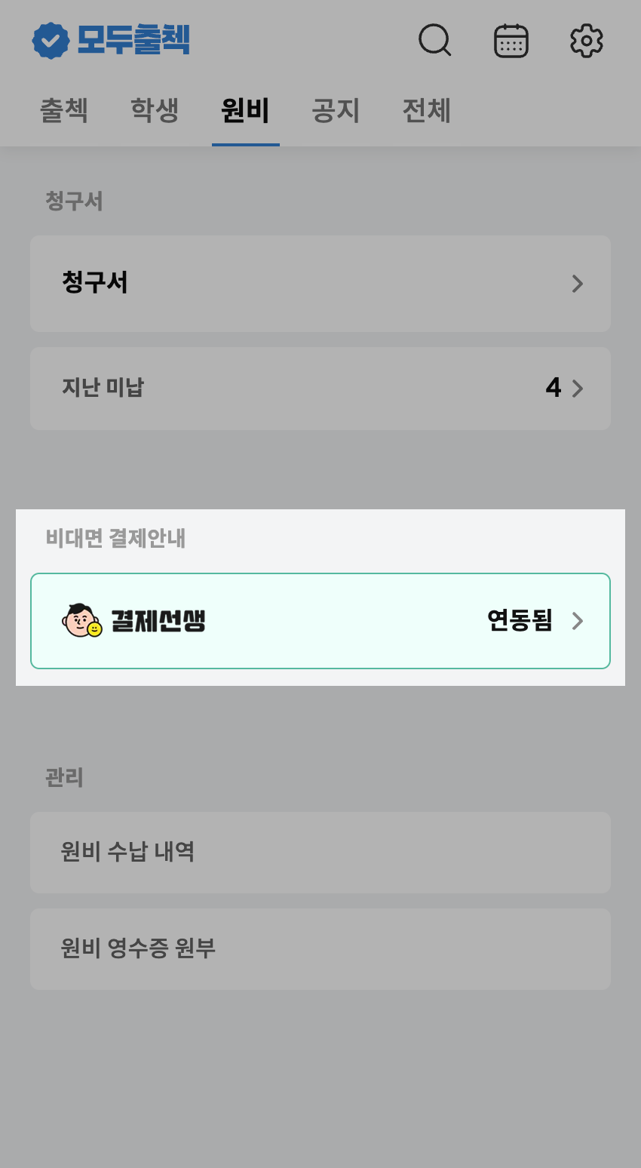
Task: Go to the 공지 tab
Action: tap(336, 111)
